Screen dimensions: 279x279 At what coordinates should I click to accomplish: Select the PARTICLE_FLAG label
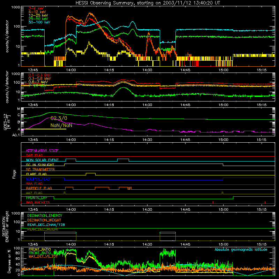coord(39,188)
